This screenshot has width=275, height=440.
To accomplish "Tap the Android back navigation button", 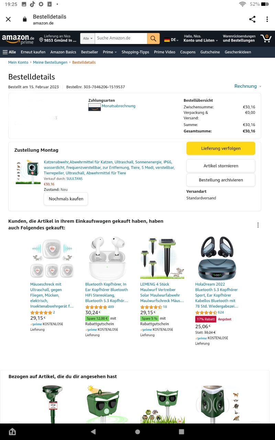I will (x=93, y=432).
